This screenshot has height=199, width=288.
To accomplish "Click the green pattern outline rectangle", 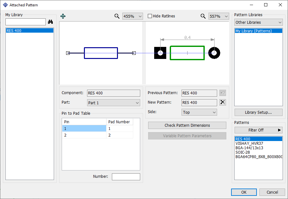I will (187, 53).
